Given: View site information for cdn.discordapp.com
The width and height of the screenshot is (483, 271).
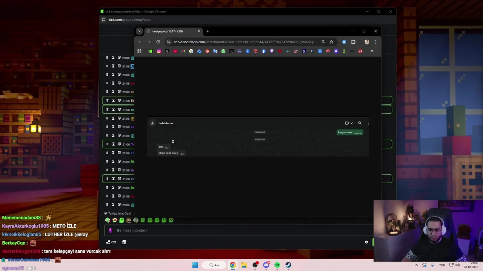Looking at the screenshot, I should click(169, 42).
